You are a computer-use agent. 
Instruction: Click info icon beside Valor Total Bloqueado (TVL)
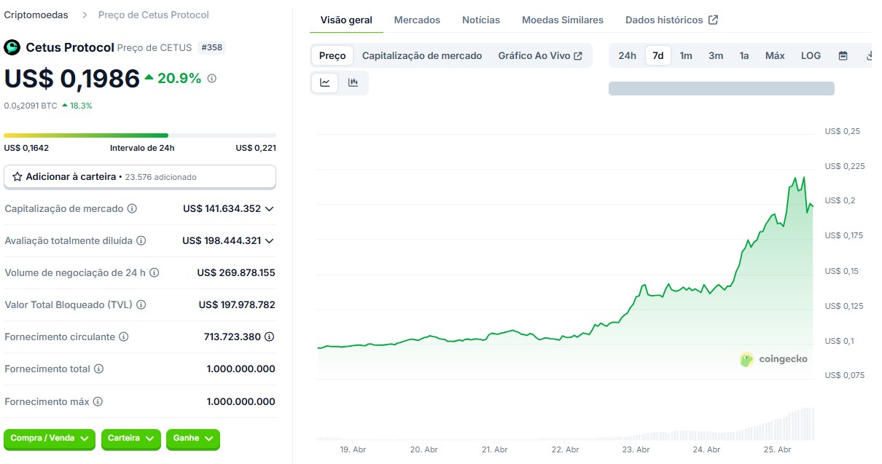(x=141, y=304)
